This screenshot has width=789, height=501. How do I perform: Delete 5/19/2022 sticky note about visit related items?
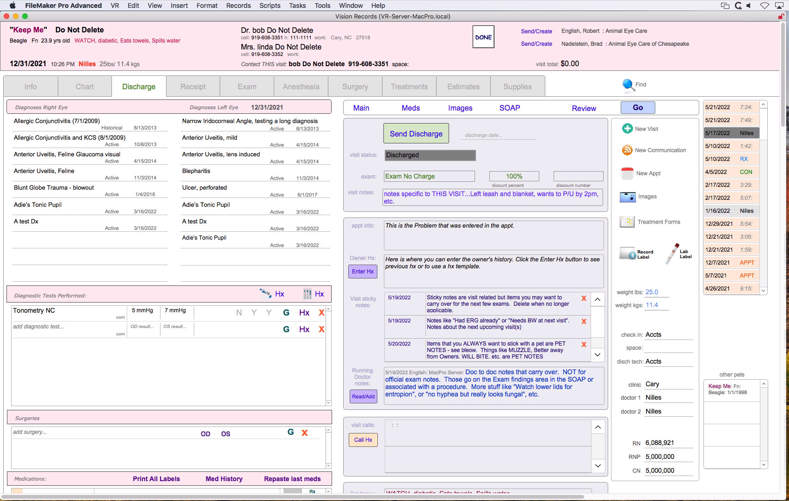pos(584,298)
